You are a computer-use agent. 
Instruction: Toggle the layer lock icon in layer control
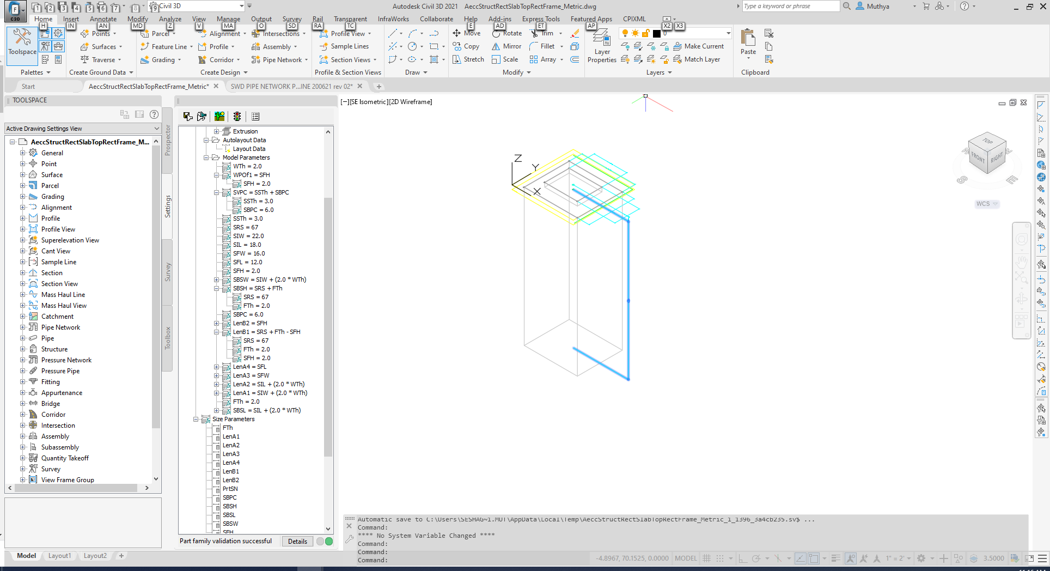coord(646,33)
